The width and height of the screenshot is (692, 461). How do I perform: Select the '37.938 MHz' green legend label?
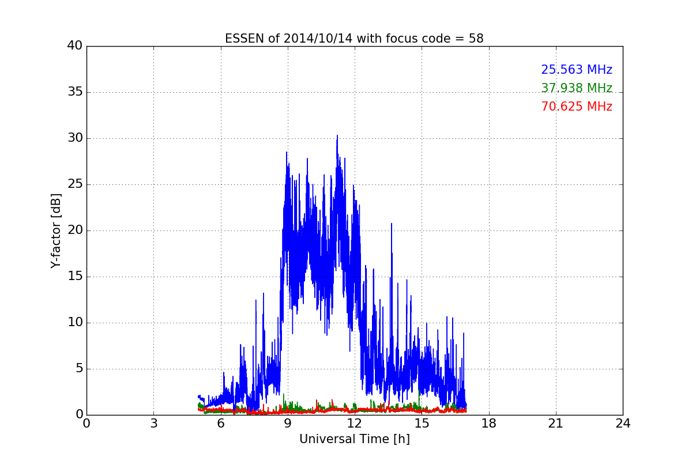pos(577,88)
